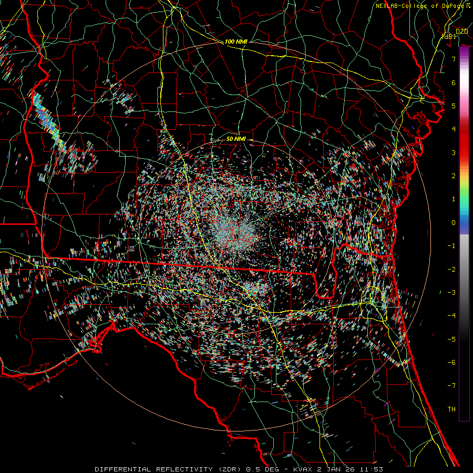Screen dimensions: 473x473
Task: Click the '-4' value on color scale
Action: tap(451, 316)
